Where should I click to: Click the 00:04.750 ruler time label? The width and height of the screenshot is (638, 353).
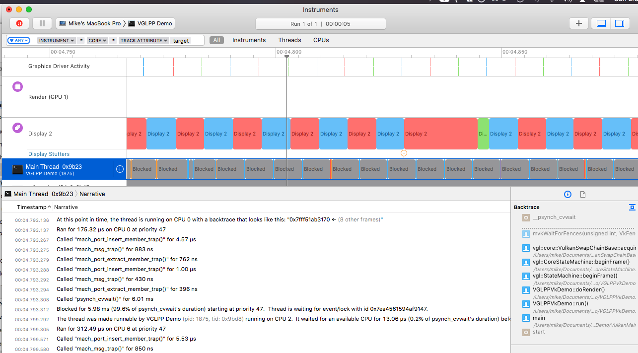pos(63,52)
